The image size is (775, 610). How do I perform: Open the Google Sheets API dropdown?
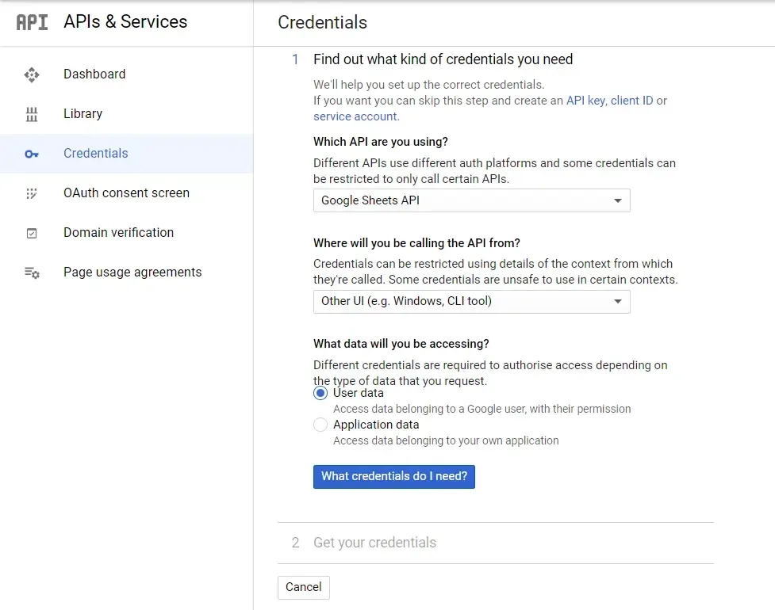point(471,200)
